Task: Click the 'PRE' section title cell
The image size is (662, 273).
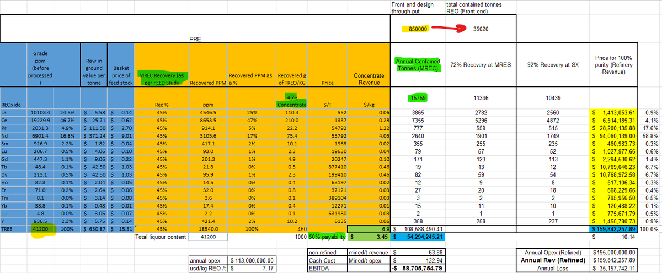Action: (x=194, y=39)
